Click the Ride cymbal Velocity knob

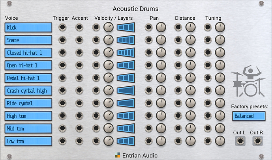click(109, 103)
